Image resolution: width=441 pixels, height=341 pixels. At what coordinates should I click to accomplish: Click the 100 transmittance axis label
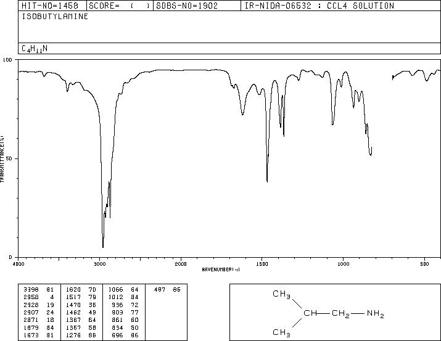coord(7,60)
